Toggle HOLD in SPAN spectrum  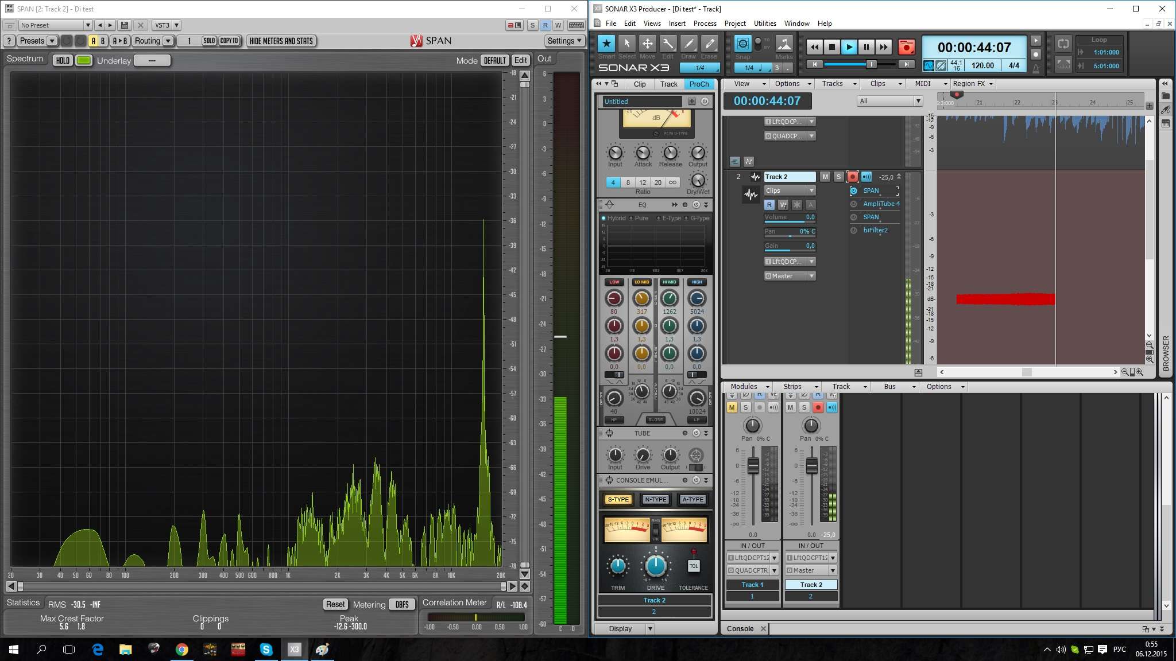(x=63, y=60)
